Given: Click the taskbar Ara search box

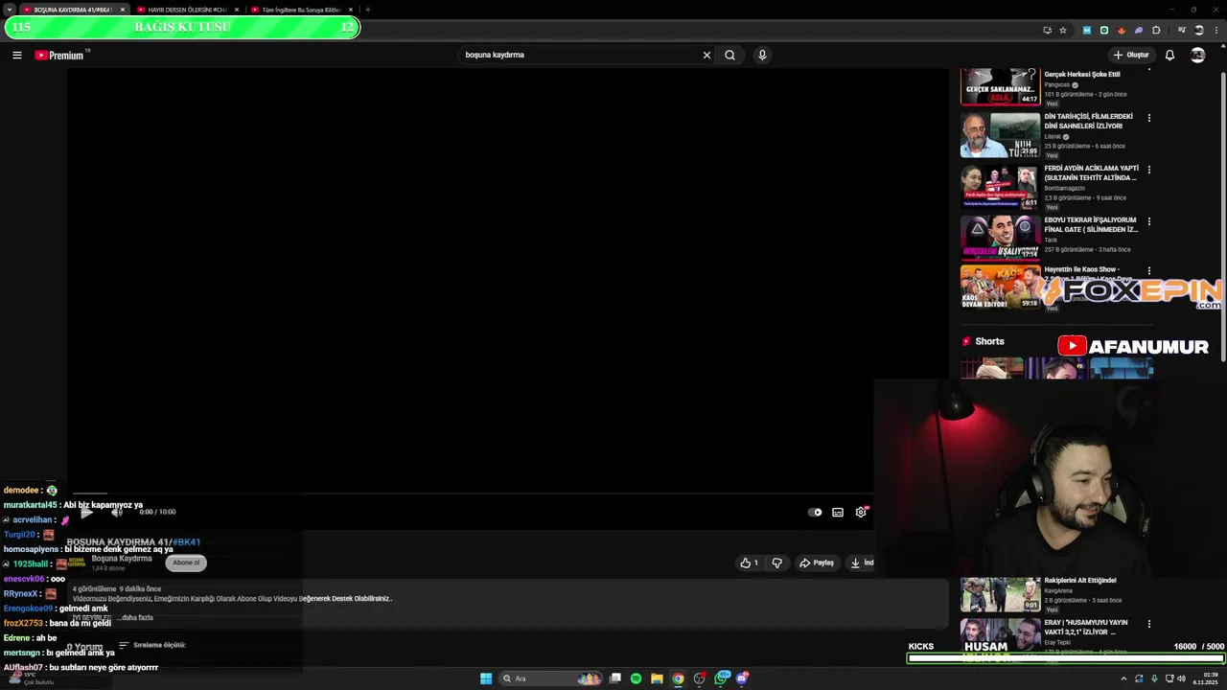Looking at the screenshot, I should click(549, 678).
